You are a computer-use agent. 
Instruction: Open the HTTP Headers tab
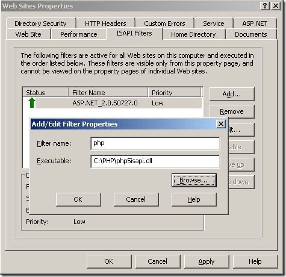(x=105, y=23)
